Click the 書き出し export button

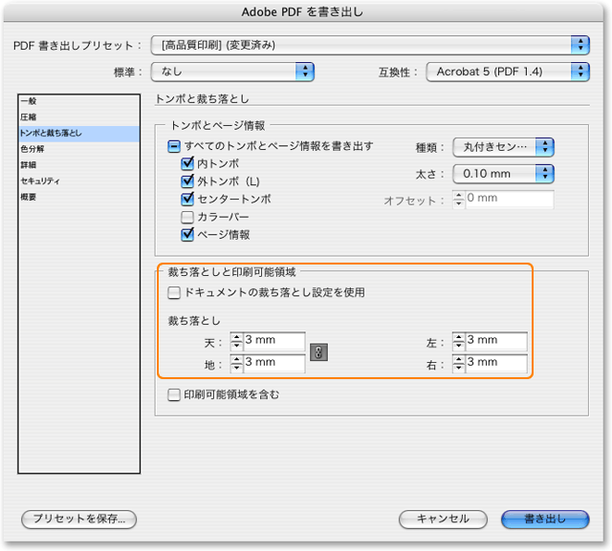tap(545, 519)
